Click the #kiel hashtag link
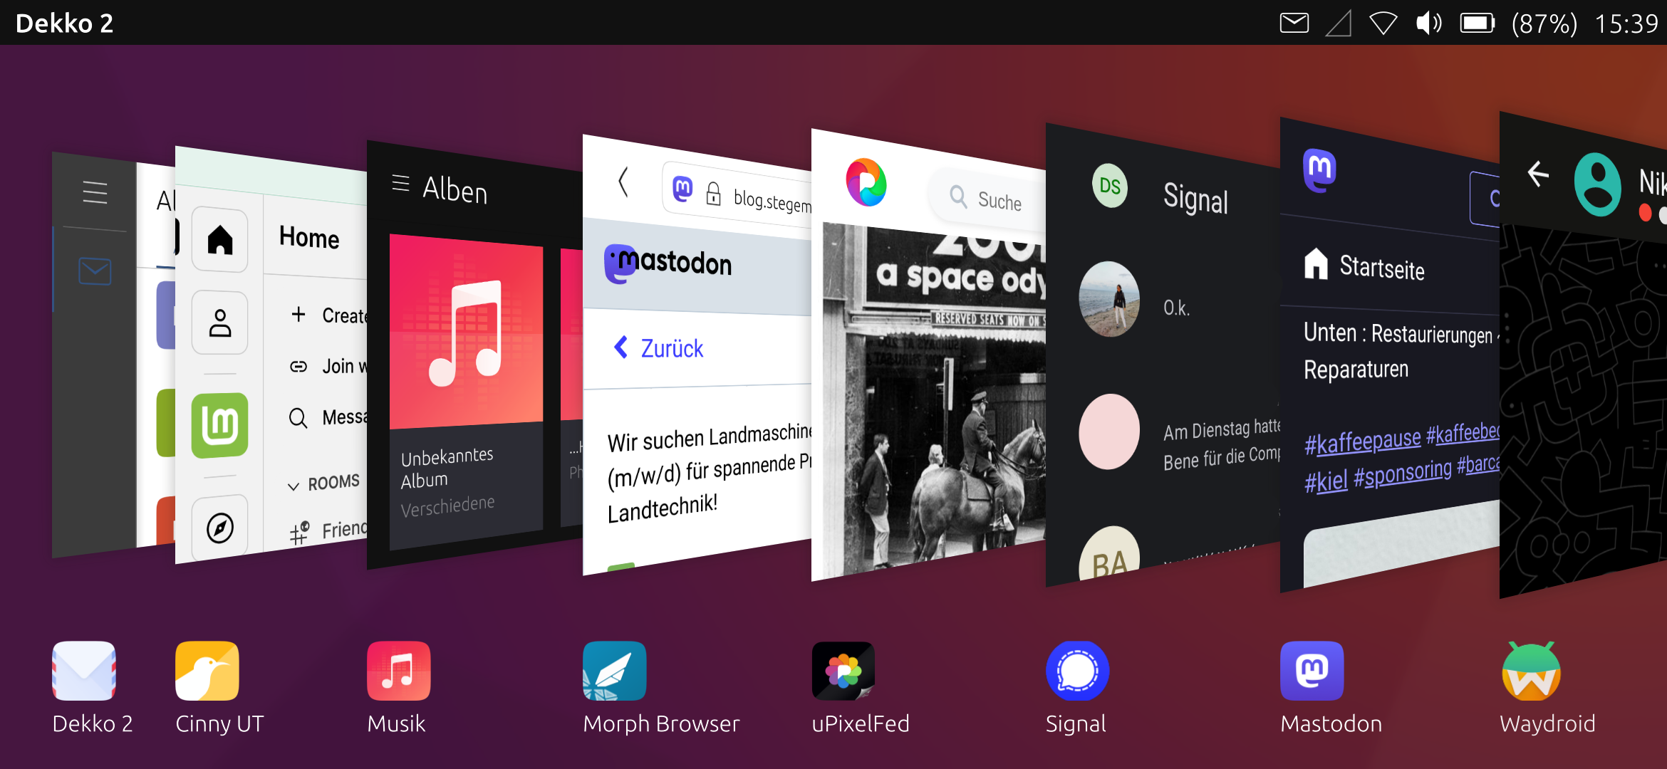The height and width of the screenshot is (769, 1667). pyautogui.click(x=1326, y=482)
